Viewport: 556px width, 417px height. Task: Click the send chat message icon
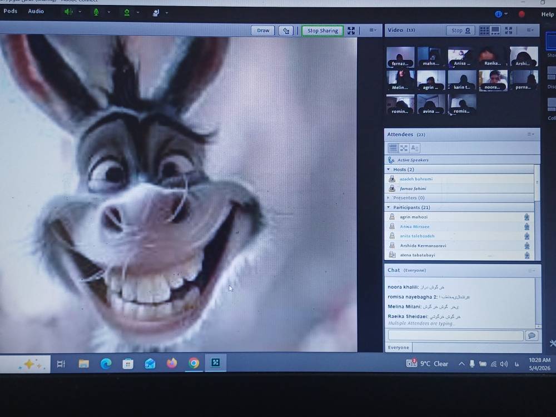pos(532,335)
